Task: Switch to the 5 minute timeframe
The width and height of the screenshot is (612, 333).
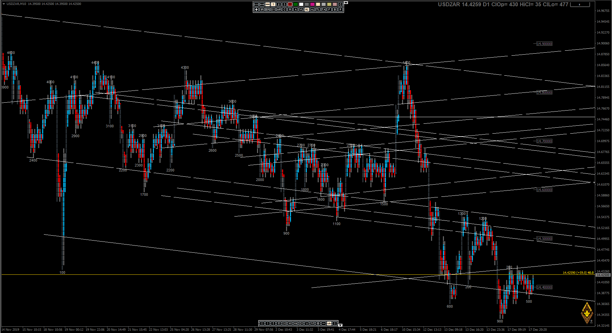Action: click(x=273, y=323)
